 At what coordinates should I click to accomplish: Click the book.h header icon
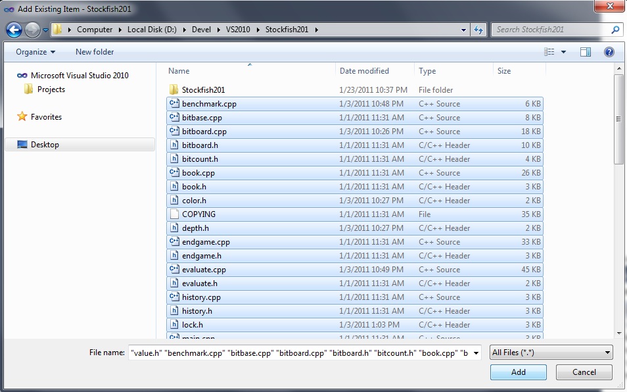click(174, 186)
